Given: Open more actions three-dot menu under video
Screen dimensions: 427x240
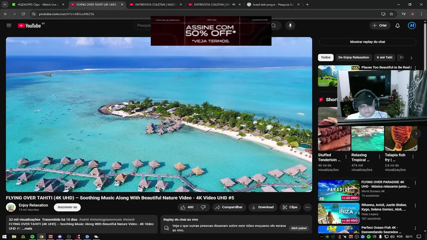Looking at the screenshot, I should point(308,207).
